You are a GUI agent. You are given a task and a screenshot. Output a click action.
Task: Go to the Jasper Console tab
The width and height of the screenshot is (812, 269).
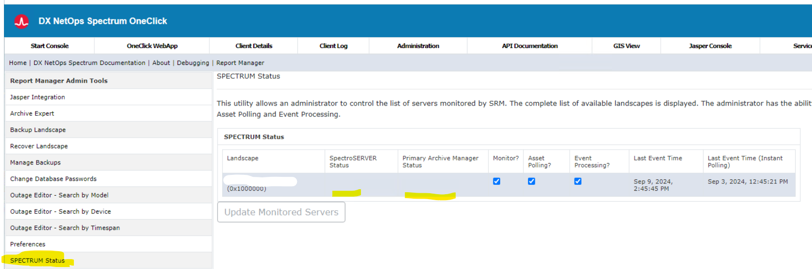click(x=710, y=46)
